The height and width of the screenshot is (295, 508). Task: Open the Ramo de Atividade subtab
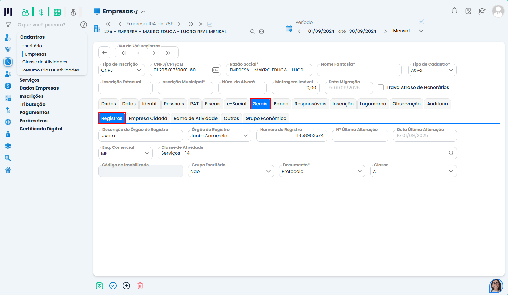tap(195, 118)
